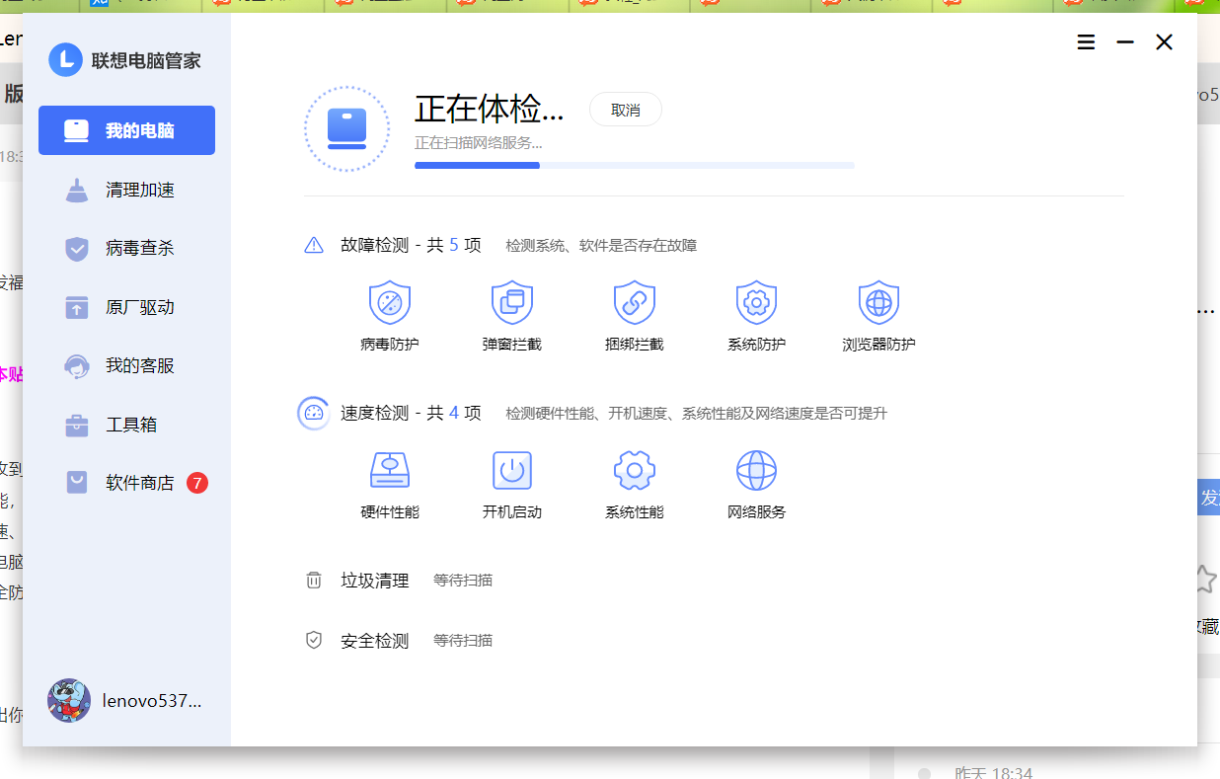Click the 网络服务 globe icon
Viewport: 1220px width, 779px height.
pyautogui.click(x=757, y=471)
